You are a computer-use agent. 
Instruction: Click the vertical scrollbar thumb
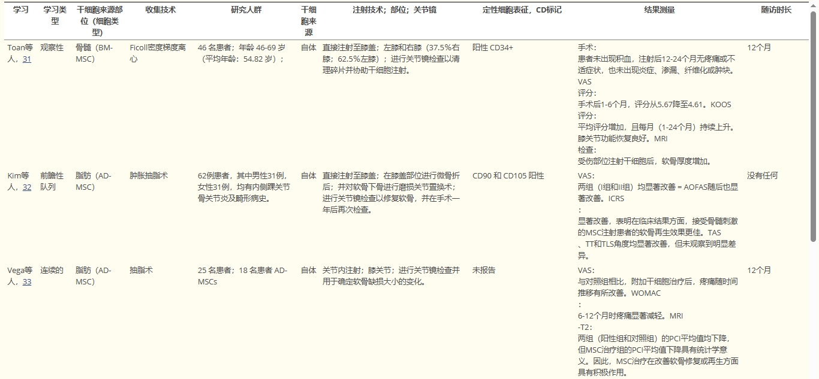[x=814, y=126]
